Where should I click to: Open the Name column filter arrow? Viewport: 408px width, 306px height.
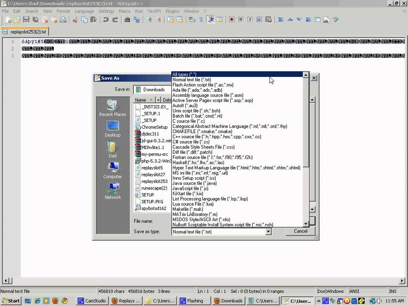158,100
